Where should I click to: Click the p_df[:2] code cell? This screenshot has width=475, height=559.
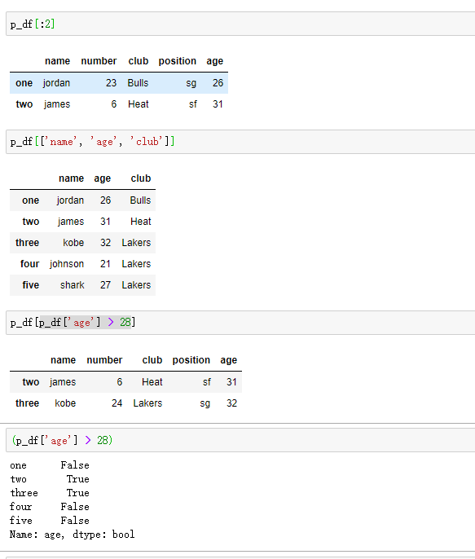click(x=240, y=24)
